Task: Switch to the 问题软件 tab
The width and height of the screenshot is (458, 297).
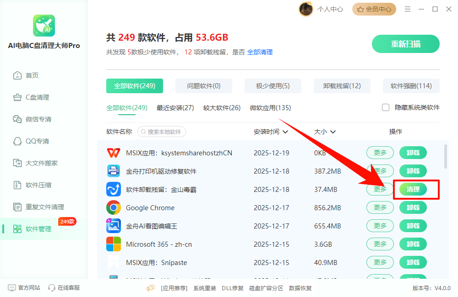Action: point(203,86)
